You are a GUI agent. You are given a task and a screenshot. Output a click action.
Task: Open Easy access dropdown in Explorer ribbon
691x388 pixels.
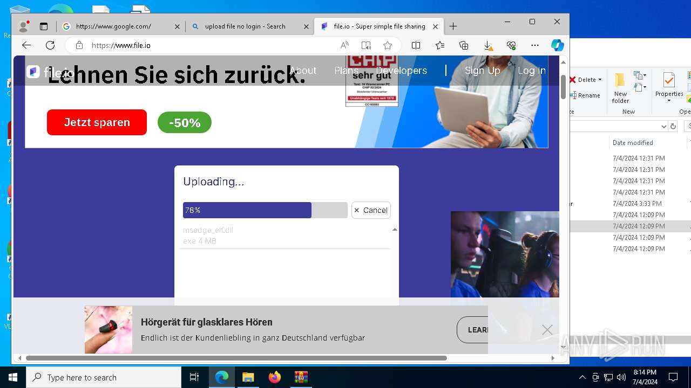click(x=640, y=87)
